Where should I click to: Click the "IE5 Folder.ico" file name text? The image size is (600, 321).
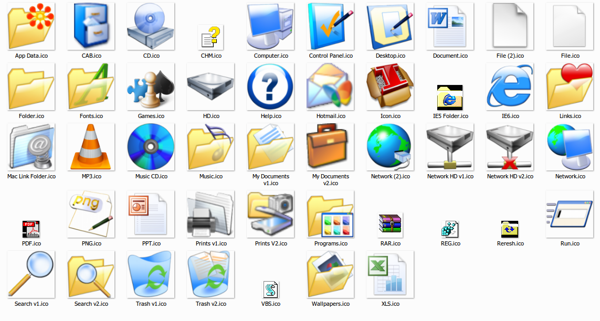point(450,116)
